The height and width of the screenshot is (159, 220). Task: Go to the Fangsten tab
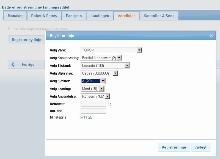[74, 16]
